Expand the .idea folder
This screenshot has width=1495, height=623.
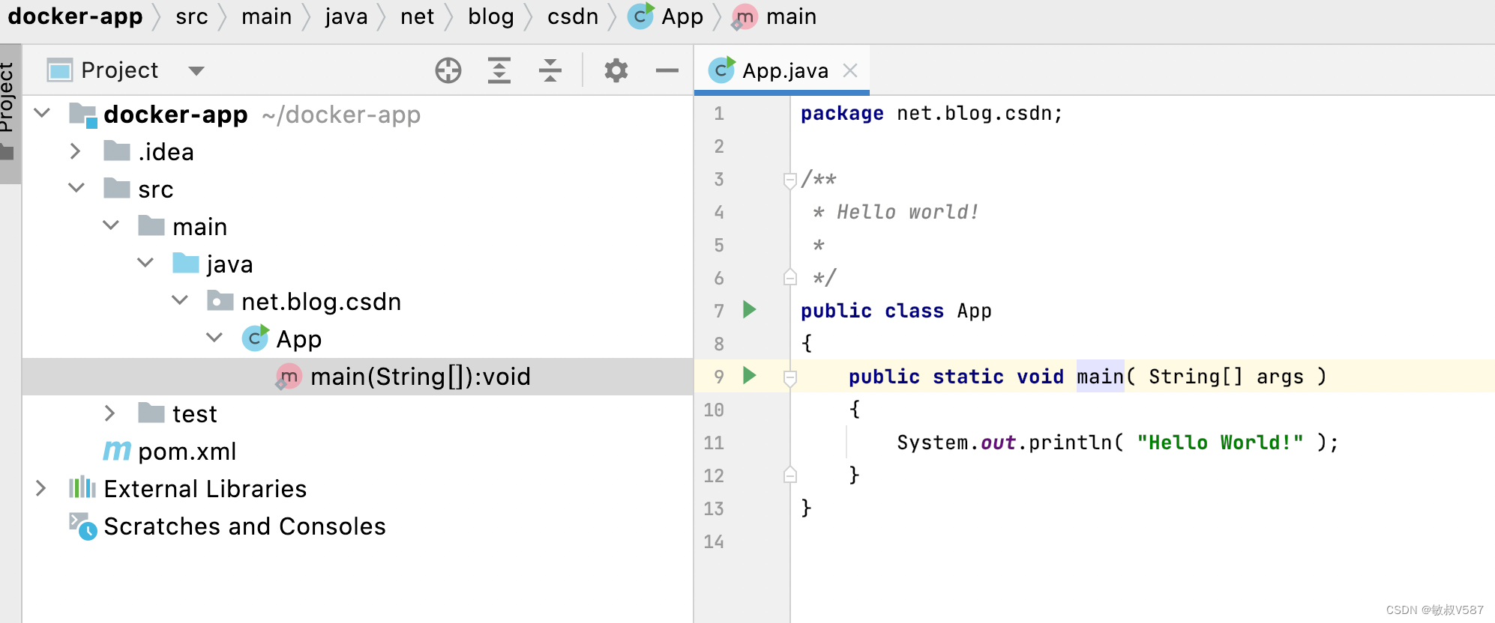[76, 152]
